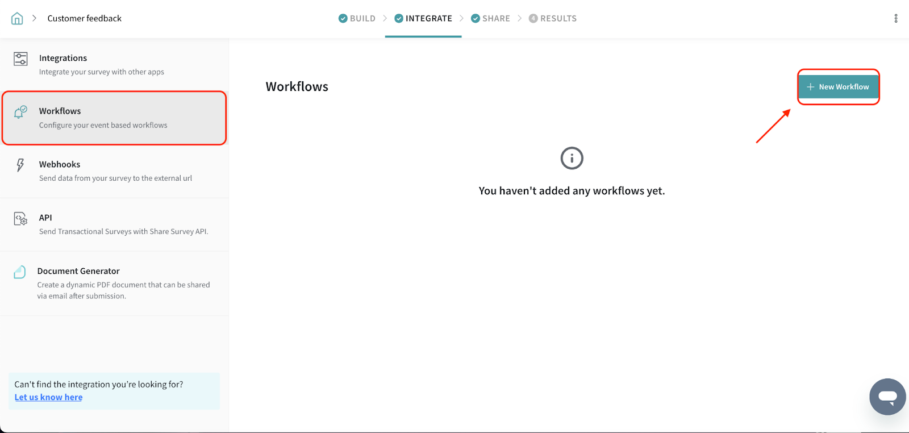Switch to the BUILD step tab
The image size is (909, 433).
click(357, 19)
